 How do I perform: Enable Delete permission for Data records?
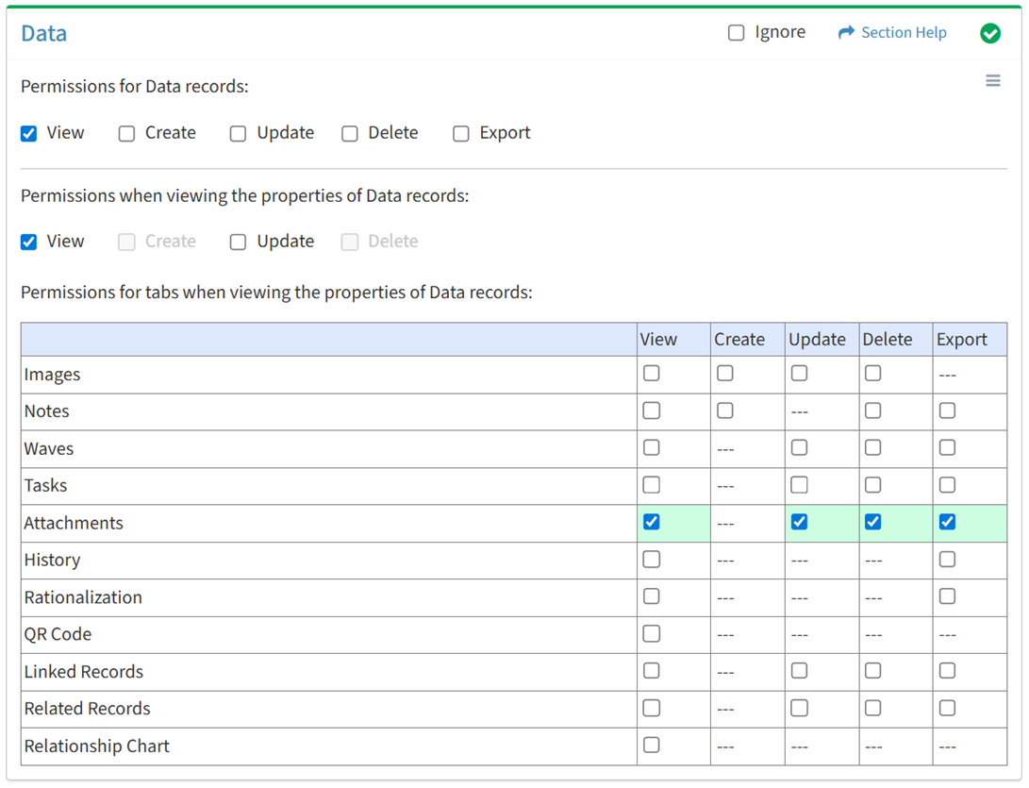tap(350, 134)
